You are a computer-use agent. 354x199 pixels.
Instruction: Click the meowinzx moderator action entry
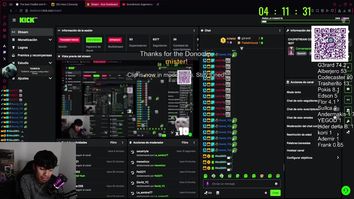click(x=163, y=163)
